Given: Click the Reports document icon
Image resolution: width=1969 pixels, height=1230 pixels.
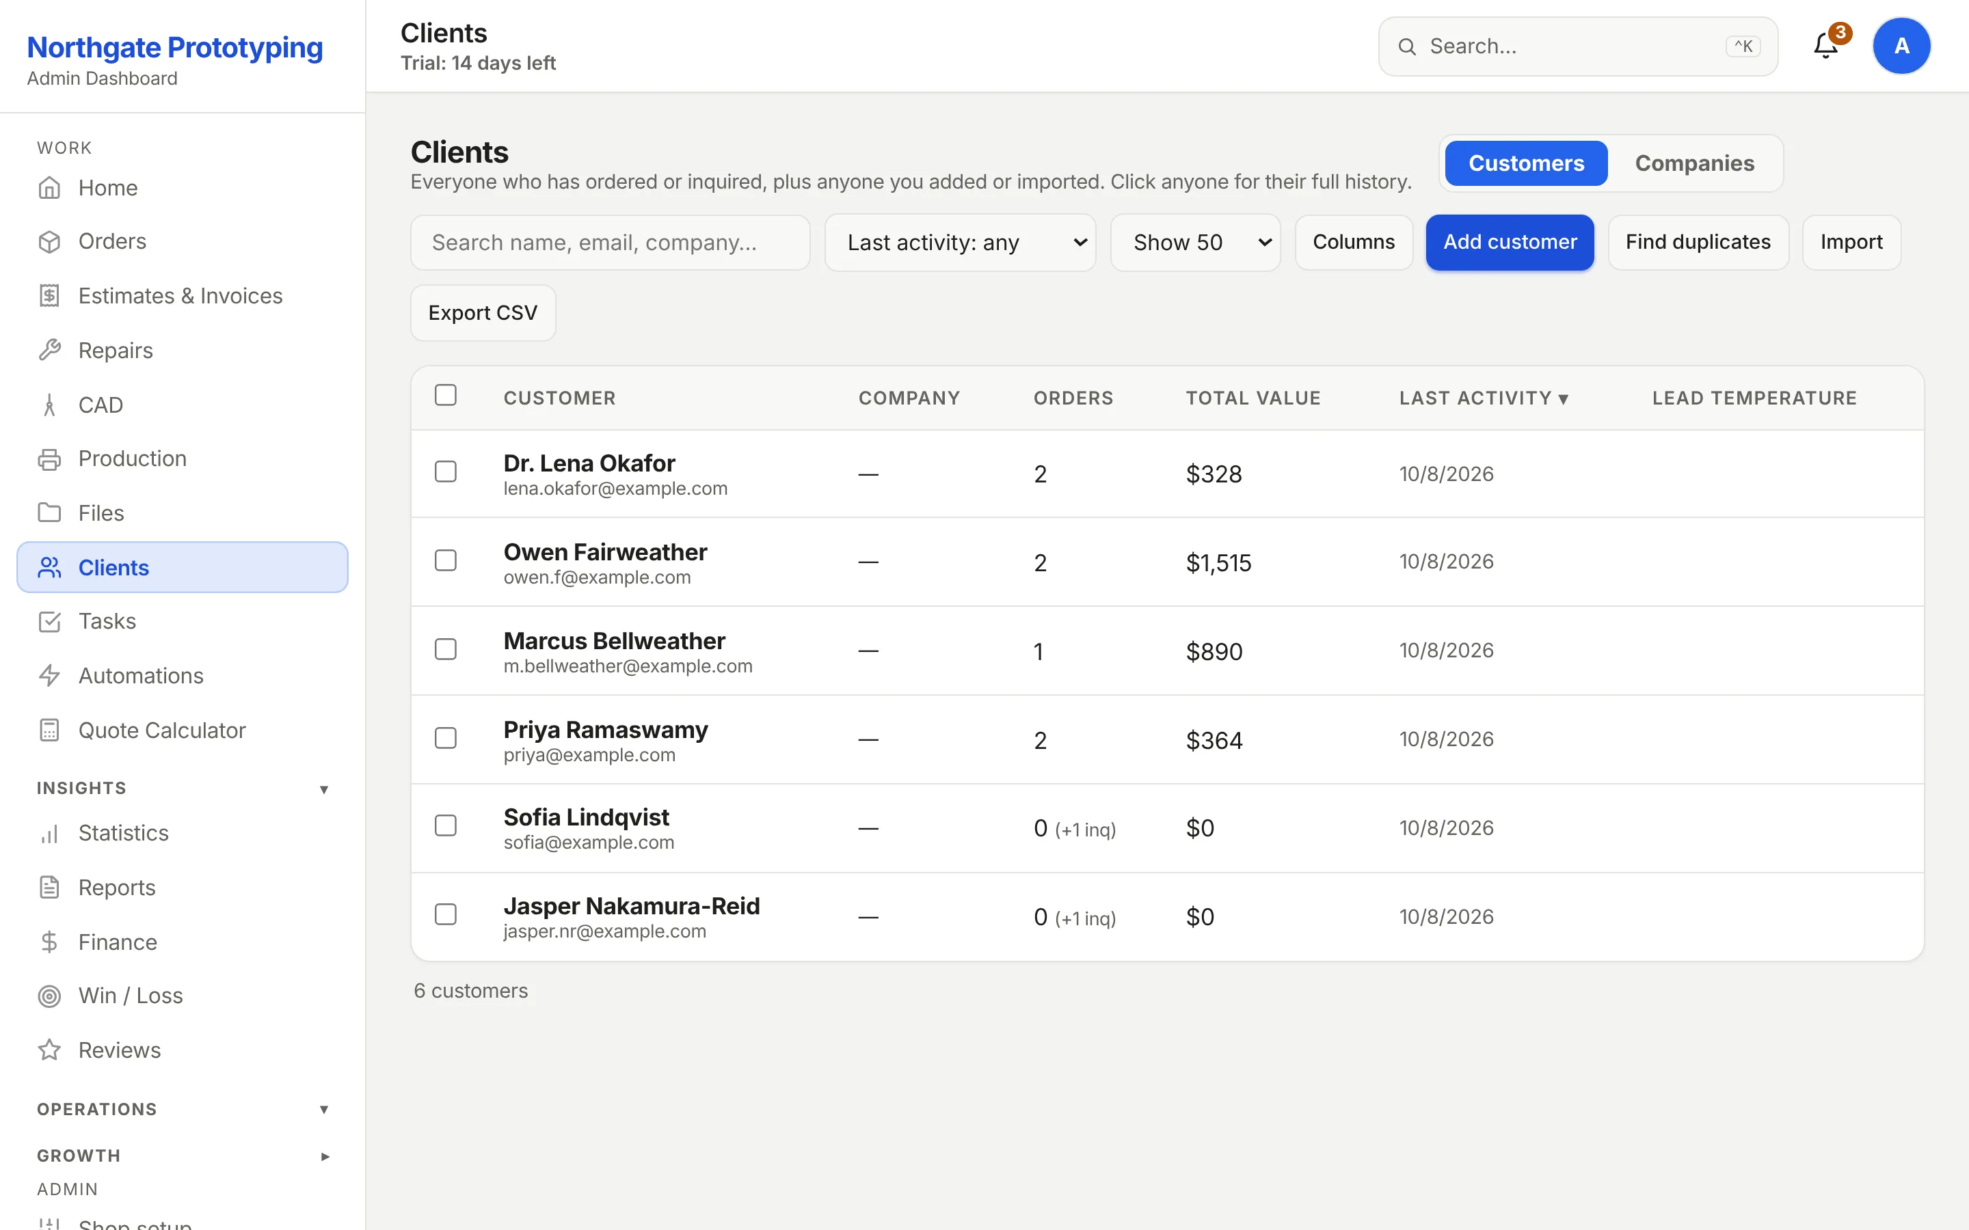Looking at the screenshot, I should (50, 888).
